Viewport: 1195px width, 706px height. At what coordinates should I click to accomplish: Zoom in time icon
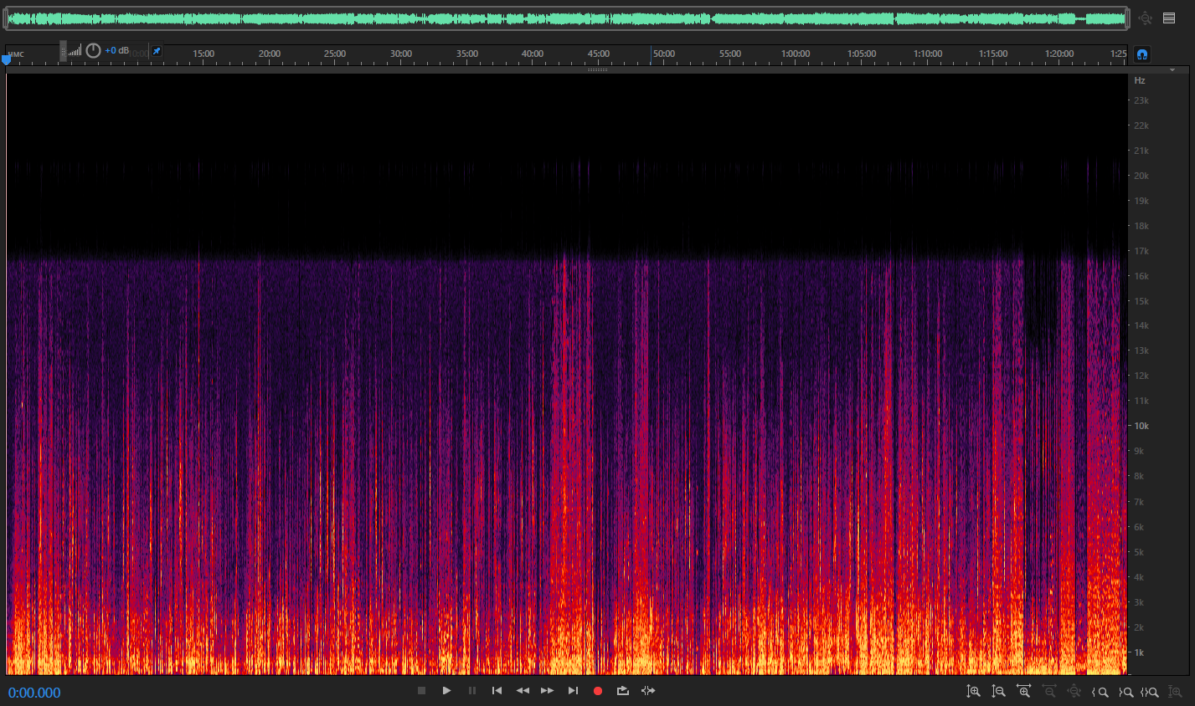[x=1023, y=692]
